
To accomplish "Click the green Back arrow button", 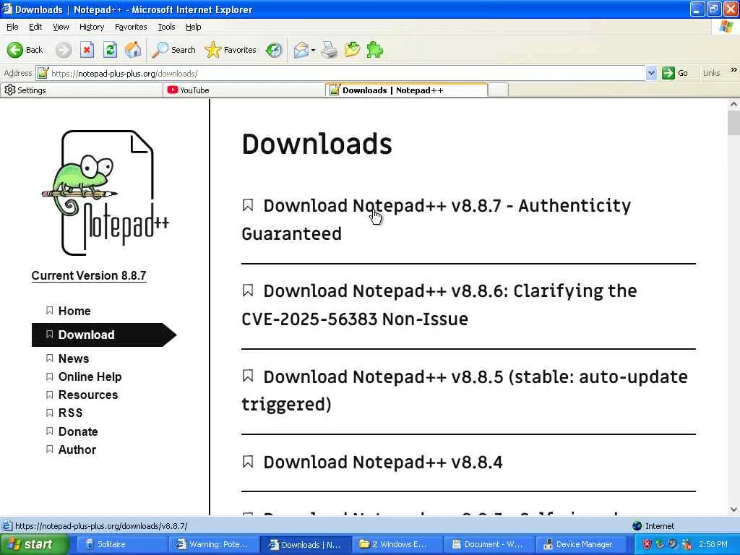I will (x=25, y=50).
